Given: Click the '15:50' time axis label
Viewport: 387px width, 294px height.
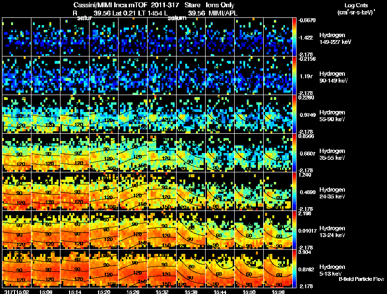Looking at the screenshot, I should coord(249,292).
